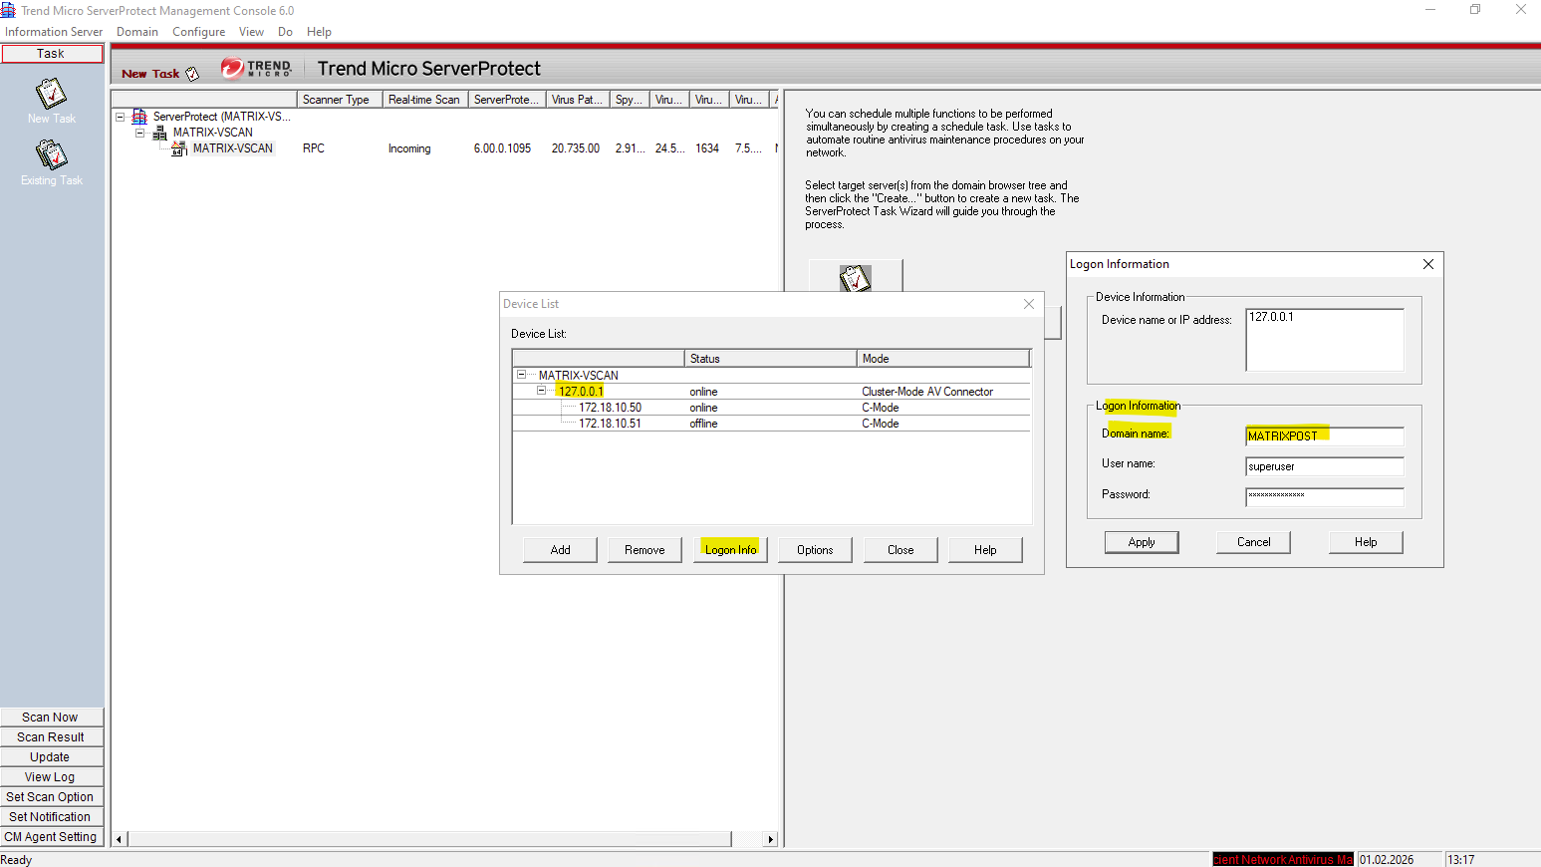Open the Information Server menu
Image resolution: width=1541 pixels, height=867 pixels.
[54, 32]
